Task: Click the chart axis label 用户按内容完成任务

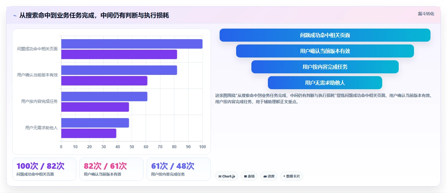Action: point(40,101)
